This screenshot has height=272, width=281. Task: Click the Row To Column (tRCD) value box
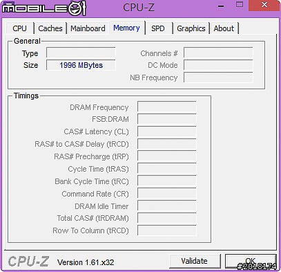(x=167, y=230)
